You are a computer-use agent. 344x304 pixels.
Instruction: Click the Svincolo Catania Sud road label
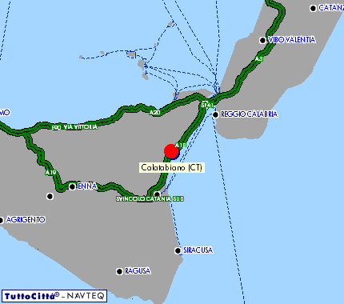[x=150, y=198]
